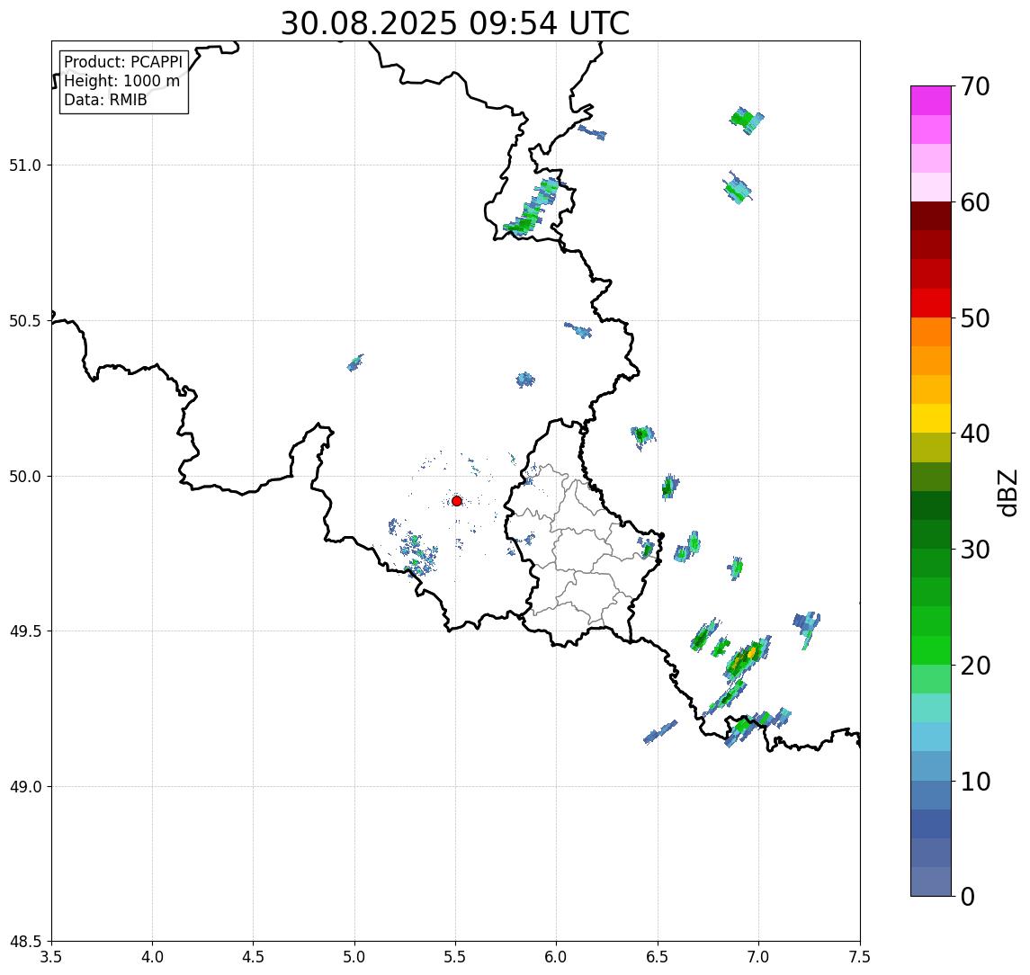Click longitude label 6.5
Image resolution: width=1030 pixels, height=975 pixels.
pyautogui.click(x=658, y=957)
